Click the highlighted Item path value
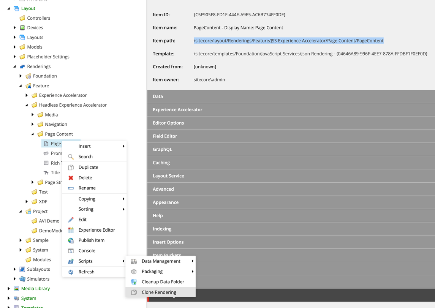This screenshot has height=308, width=435. coord(288,41)
